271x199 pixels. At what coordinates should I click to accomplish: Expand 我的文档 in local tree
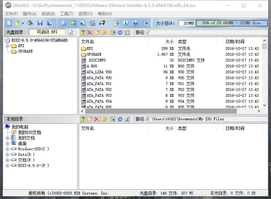(x=7, y=138)
